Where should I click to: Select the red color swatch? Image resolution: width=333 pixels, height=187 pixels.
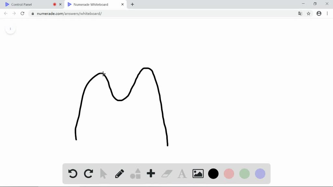(x=229, y=173)
